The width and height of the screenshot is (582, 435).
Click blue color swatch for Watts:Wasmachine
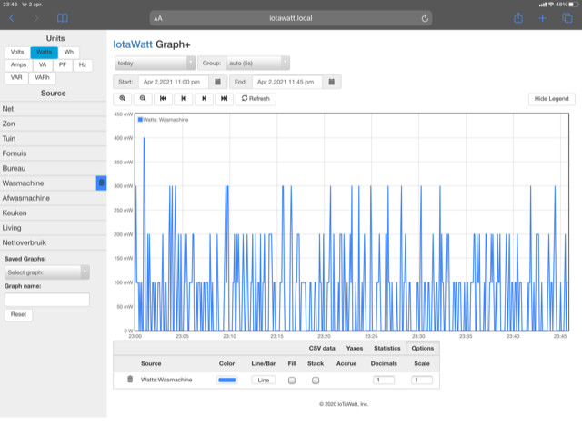(x=226, y=380)
